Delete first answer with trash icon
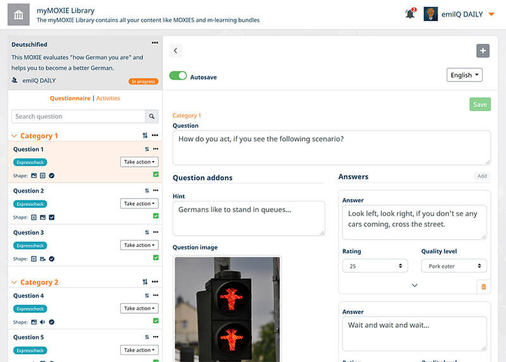This screenshot has width=506, height=362. [x=483, y=287]
